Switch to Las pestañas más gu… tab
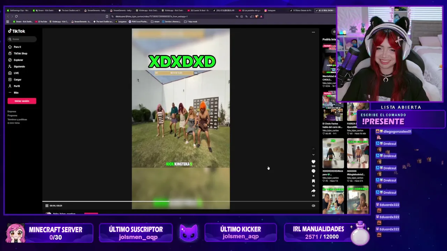This screenshot has width=447, height=251. tap(250, 10)
